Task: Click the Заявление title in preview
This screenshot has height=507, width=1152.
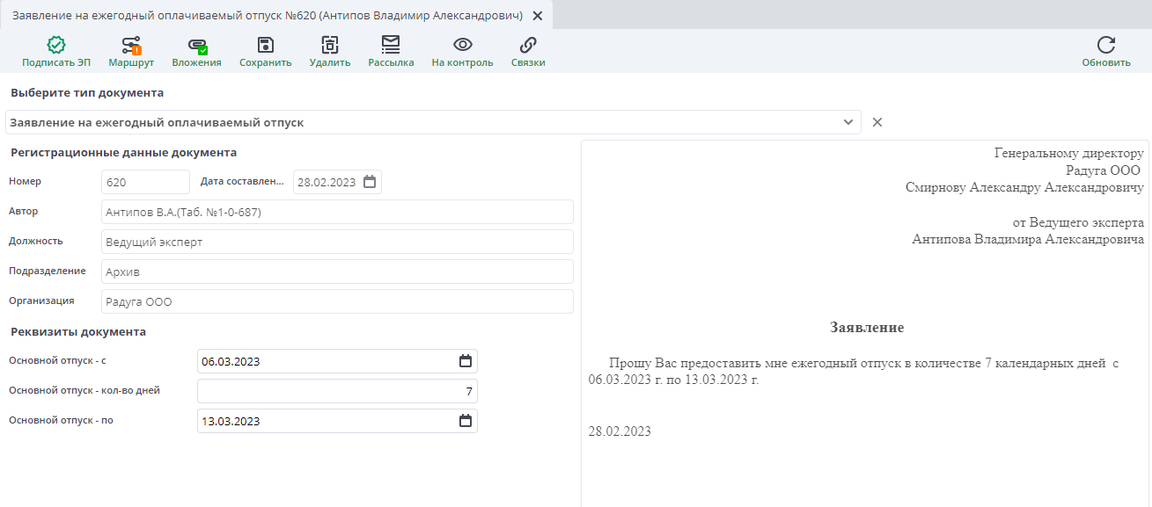Action: click(x=867, y=328)
